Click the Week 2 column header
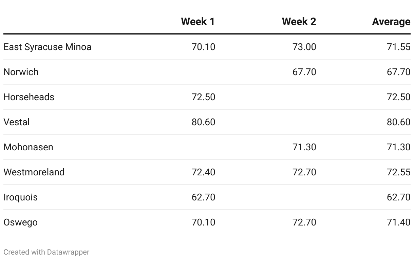 click(299, 22)
